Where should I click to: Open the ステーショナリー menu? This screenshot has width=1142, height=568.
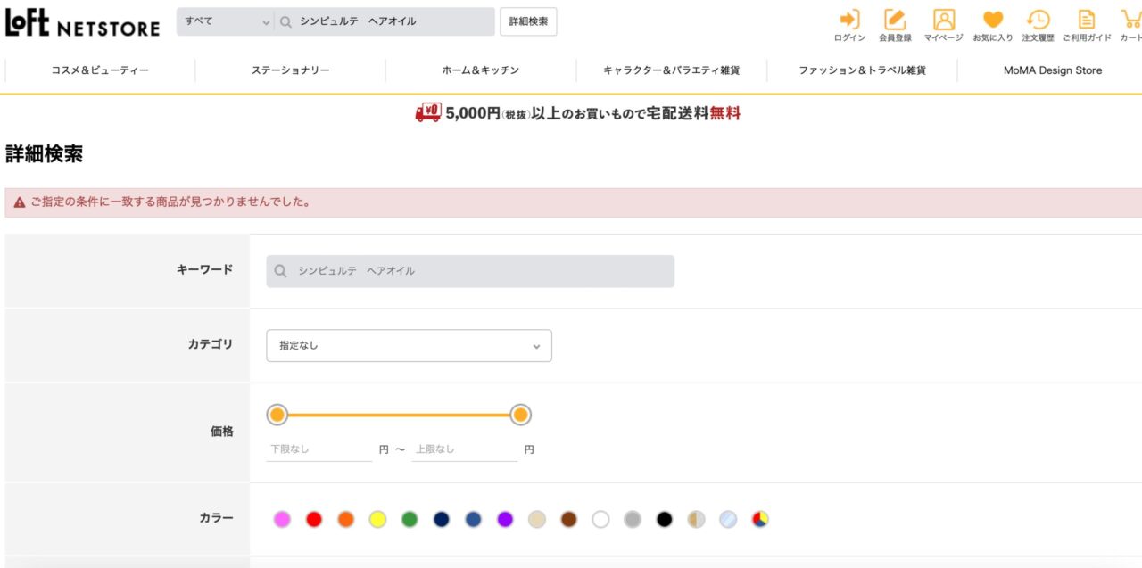[291, 70]
